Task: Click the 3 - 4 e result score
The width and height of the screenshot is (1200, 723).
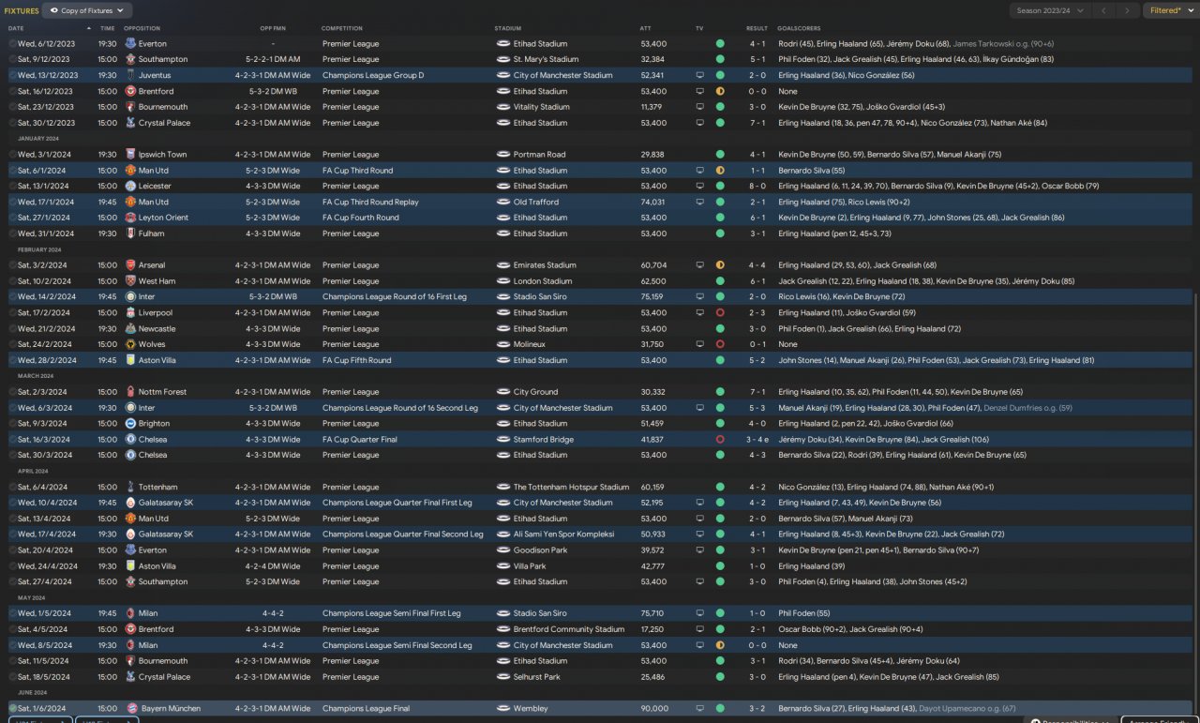Action: pyautogui.click(x=757, y=439)
